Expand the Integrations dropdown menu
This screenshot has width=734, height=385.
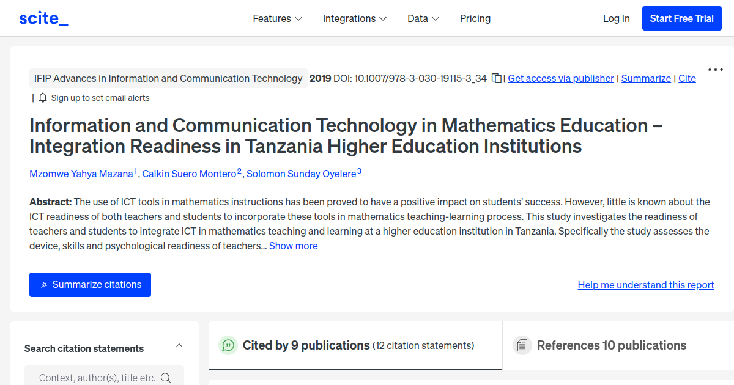pyautogui.click(x=355, y=18)
